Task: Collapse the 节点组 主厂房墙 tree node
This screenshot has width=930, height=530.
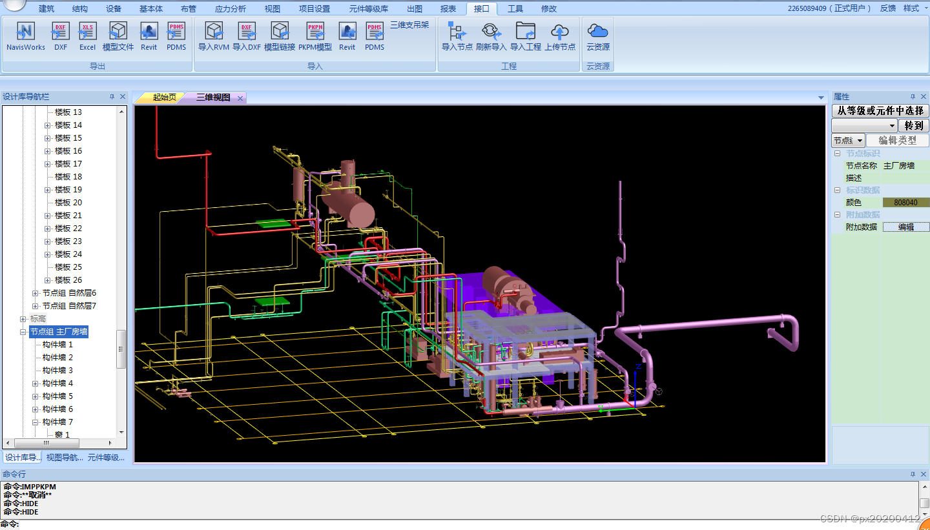Action: [x=23, y=331]
